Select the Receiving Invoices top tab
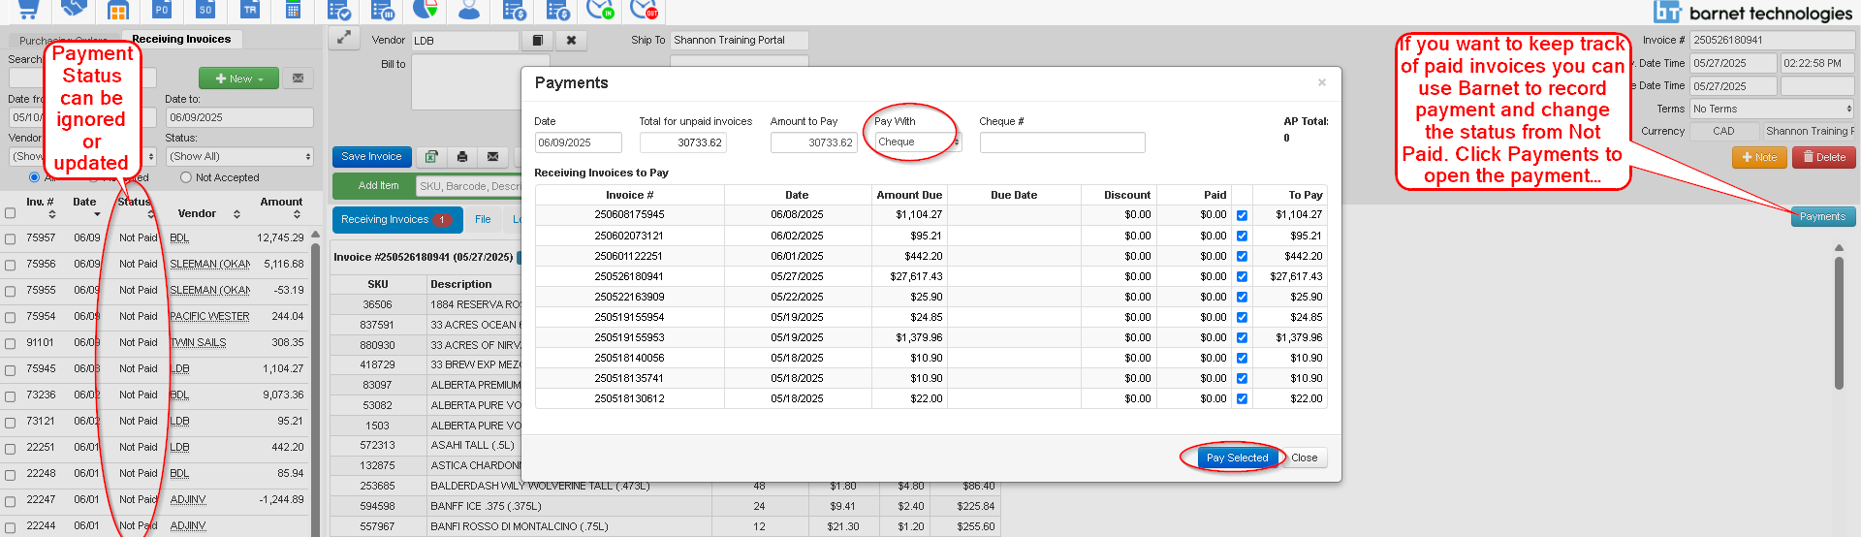 coord(181,39)
